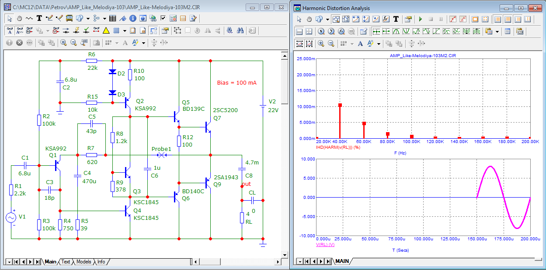Select the Text mode tool in schematic toolbar
This screenshot has width=546, height=270.
click(39, 18)
